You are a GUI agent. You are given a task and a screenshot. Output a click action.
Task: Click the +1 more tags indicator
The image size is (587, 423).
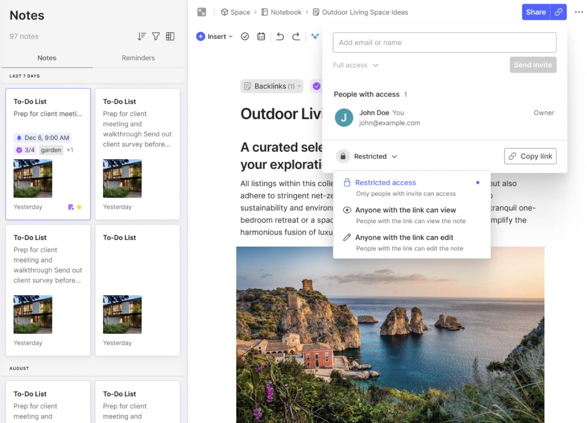pos(70,150)
